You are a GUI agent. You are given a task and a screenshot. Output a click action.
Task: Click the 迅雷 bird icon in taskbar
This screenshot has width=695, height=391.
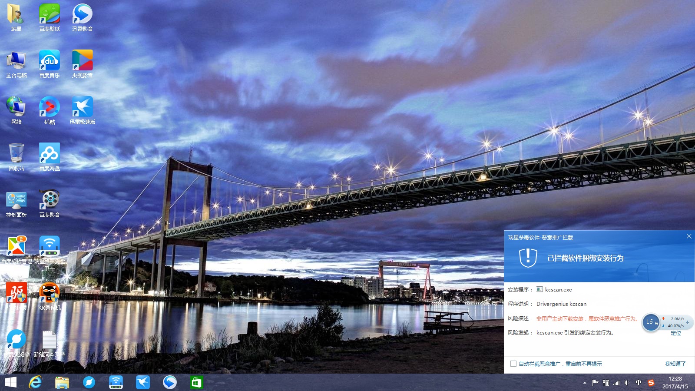pyautogui.click(x=142, y=382)
